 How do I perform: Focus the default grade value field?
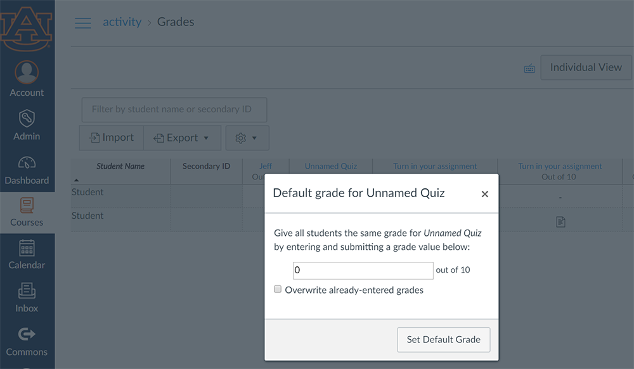click(x=363, y=270)
